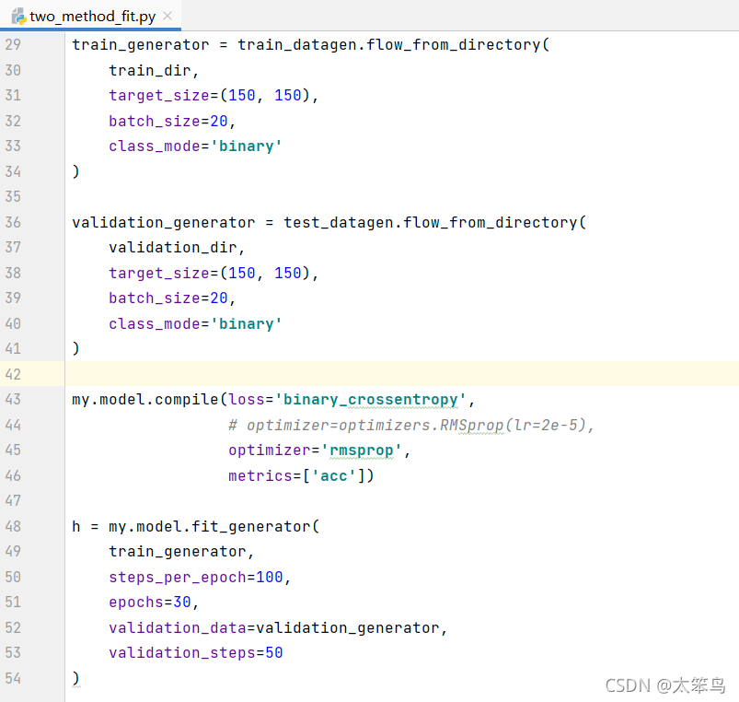Click 'train_datagen.flow_from_directory(' on line 29

394,45
